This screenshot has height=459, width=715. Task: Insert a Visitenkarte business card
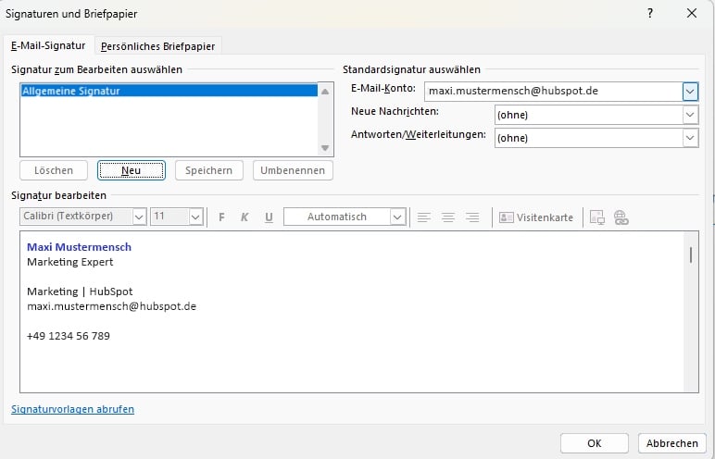pyautogui.click(x=536, y=217)
